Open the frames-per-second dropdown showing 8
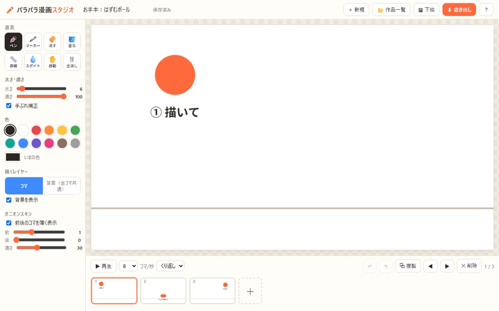 pyautogui.click(x=128, y=266)
